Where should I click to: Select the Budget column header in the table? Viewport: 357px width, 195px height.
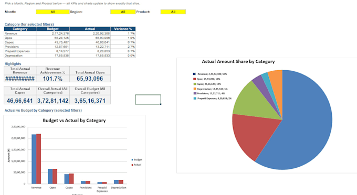click(52, 29)
